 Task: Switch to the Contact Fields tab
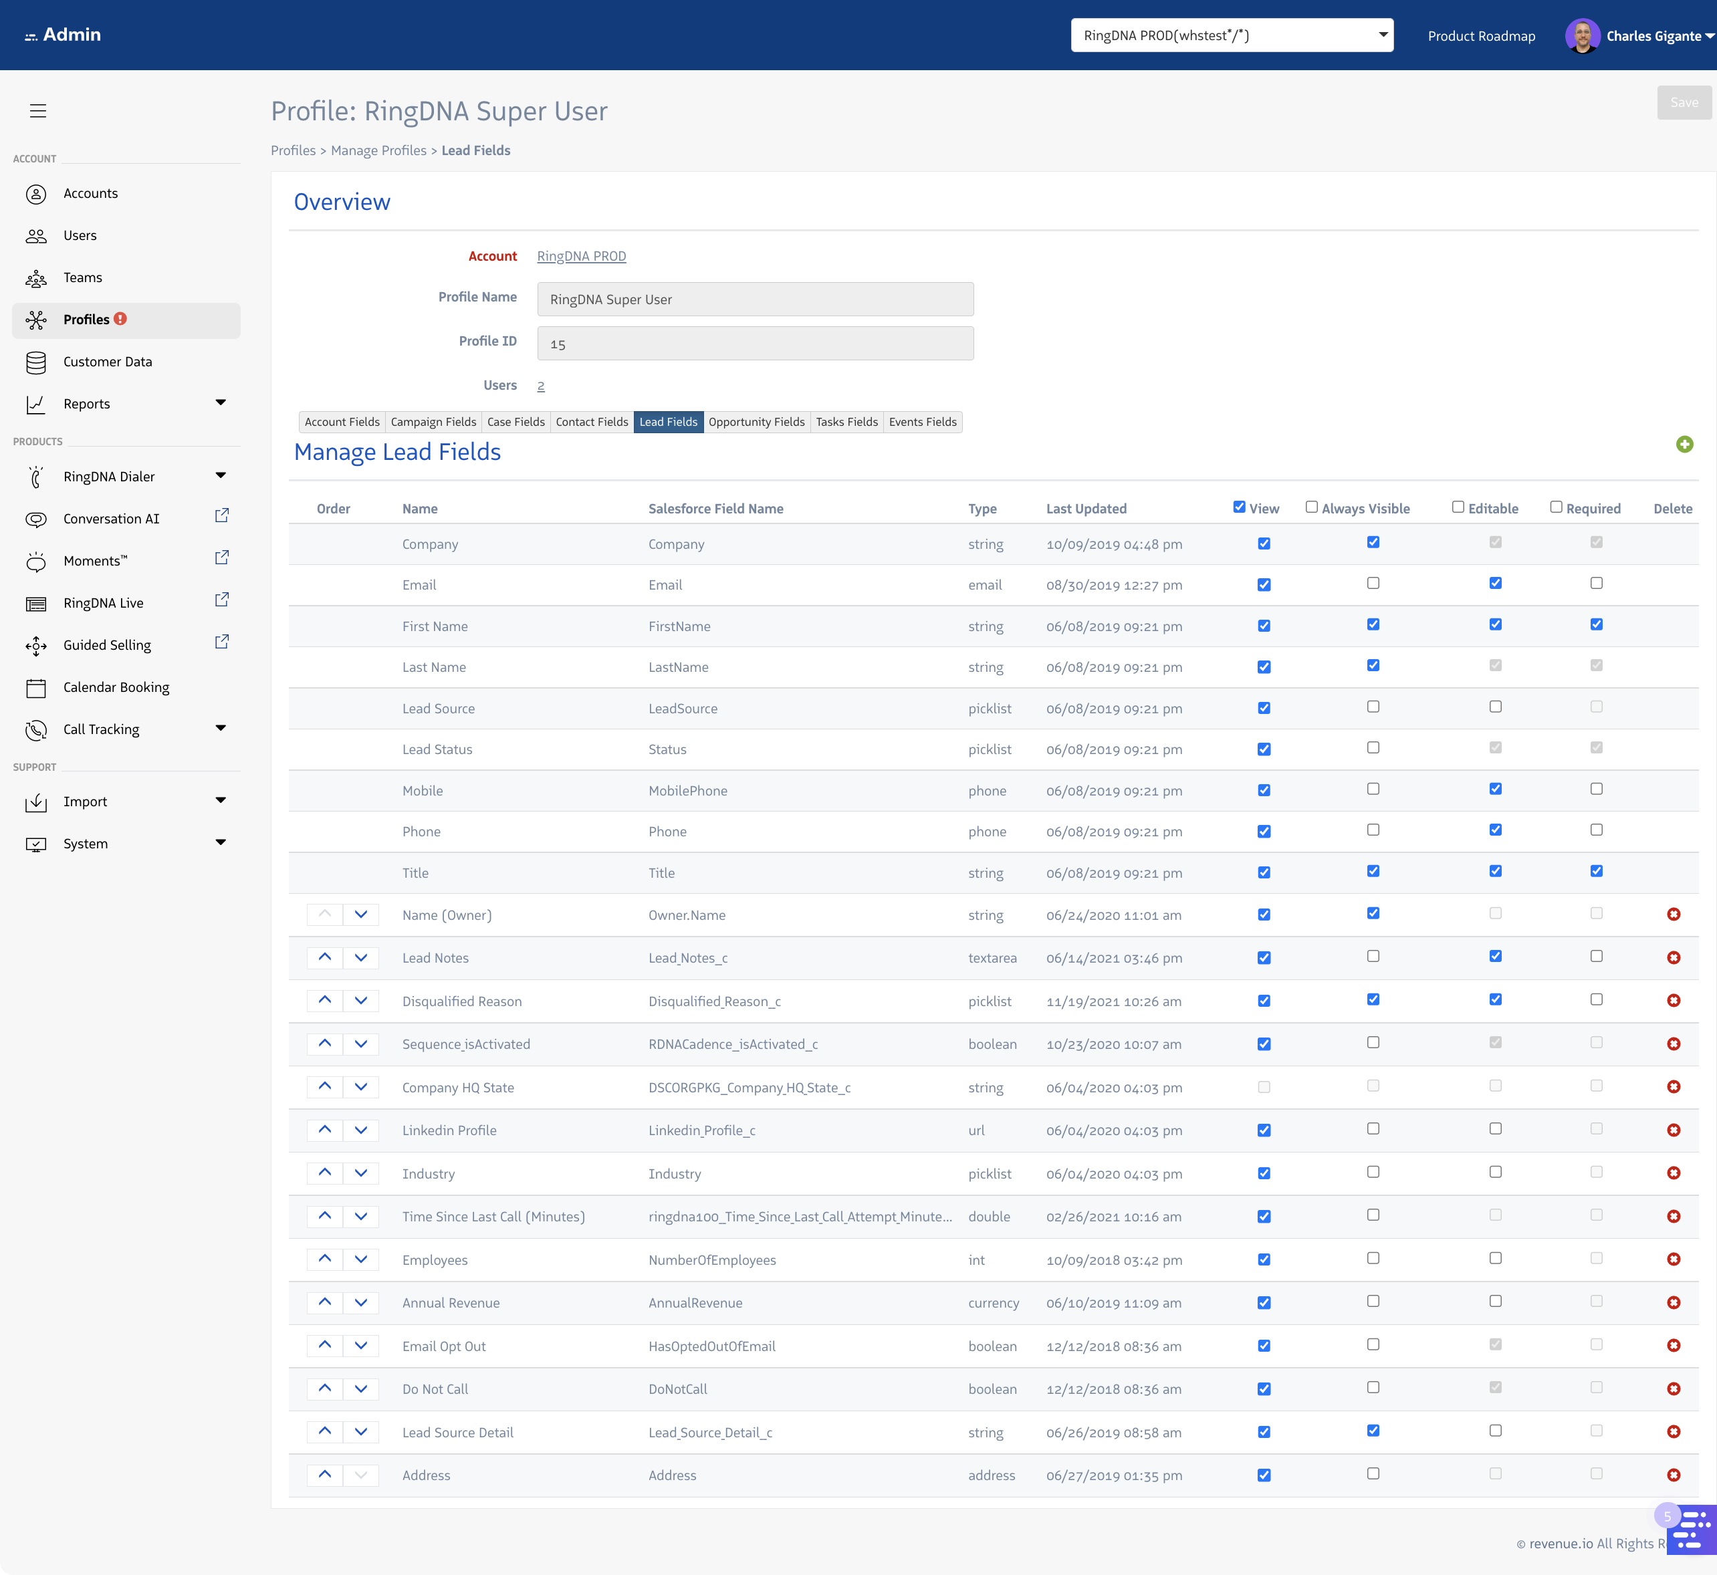pos(592,422)
